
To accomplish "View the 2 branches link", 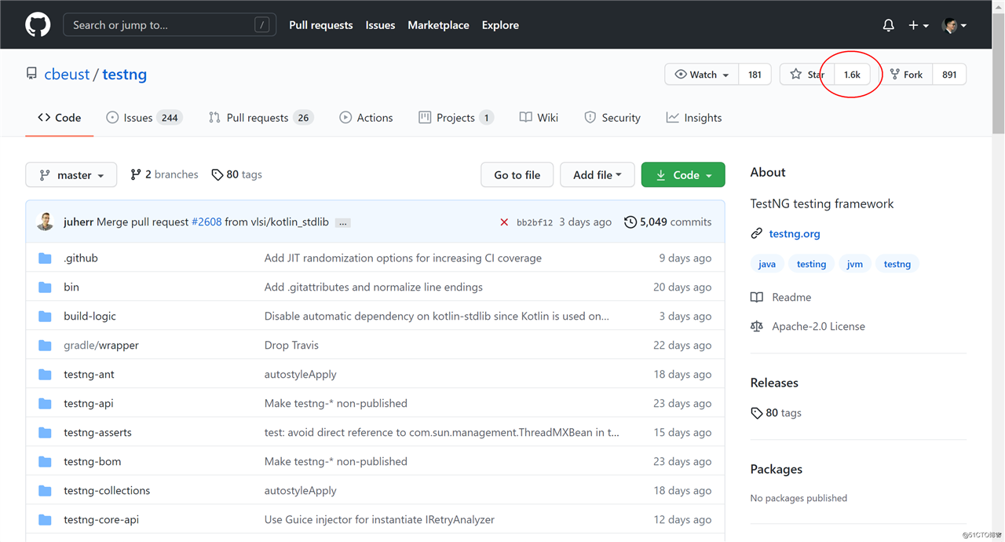I will [x=164, y=174].
